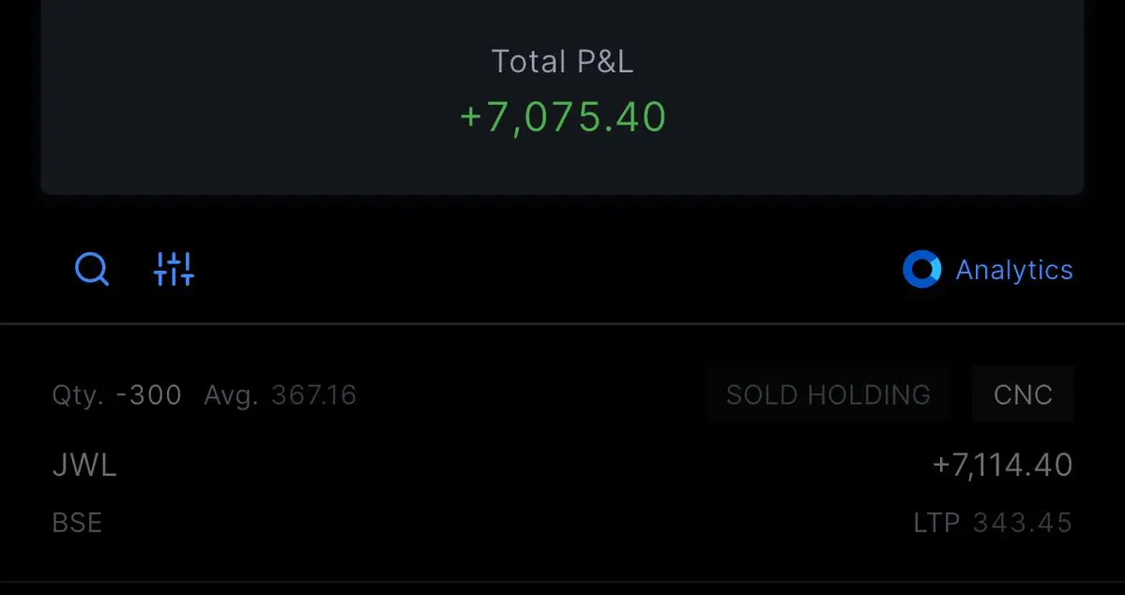Click the 343.45 last traded price number
The width and height of the screenshot is (1125, 595).
(1023, 523)
